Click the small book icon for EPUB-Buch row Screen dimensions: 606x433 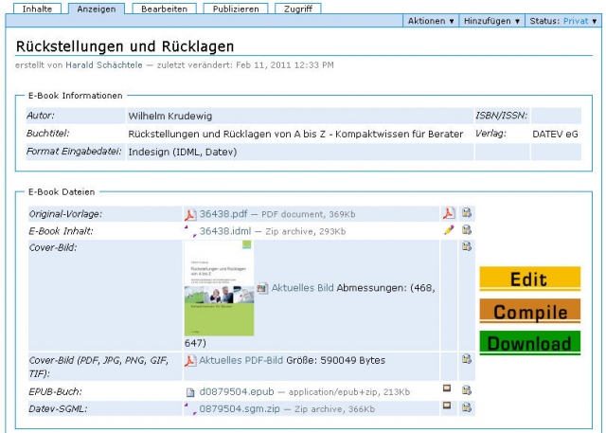click(449, 390)
